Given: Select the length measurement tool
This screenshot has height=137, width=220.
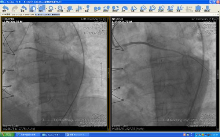Looking at the screenshot, I should (x=133, y=8).
